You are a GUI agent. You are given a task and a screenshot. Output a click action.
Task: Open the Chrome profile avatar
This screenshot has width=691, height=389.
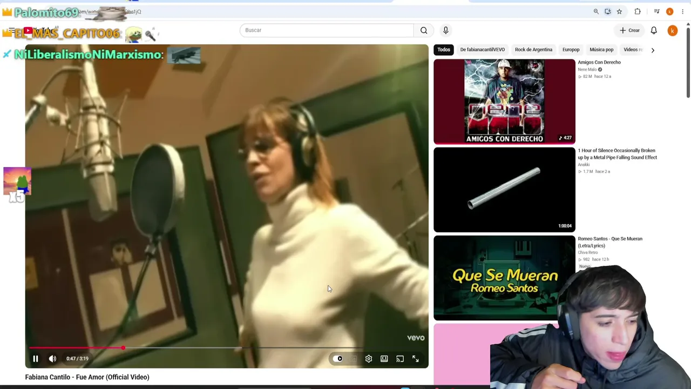[670, 11]
